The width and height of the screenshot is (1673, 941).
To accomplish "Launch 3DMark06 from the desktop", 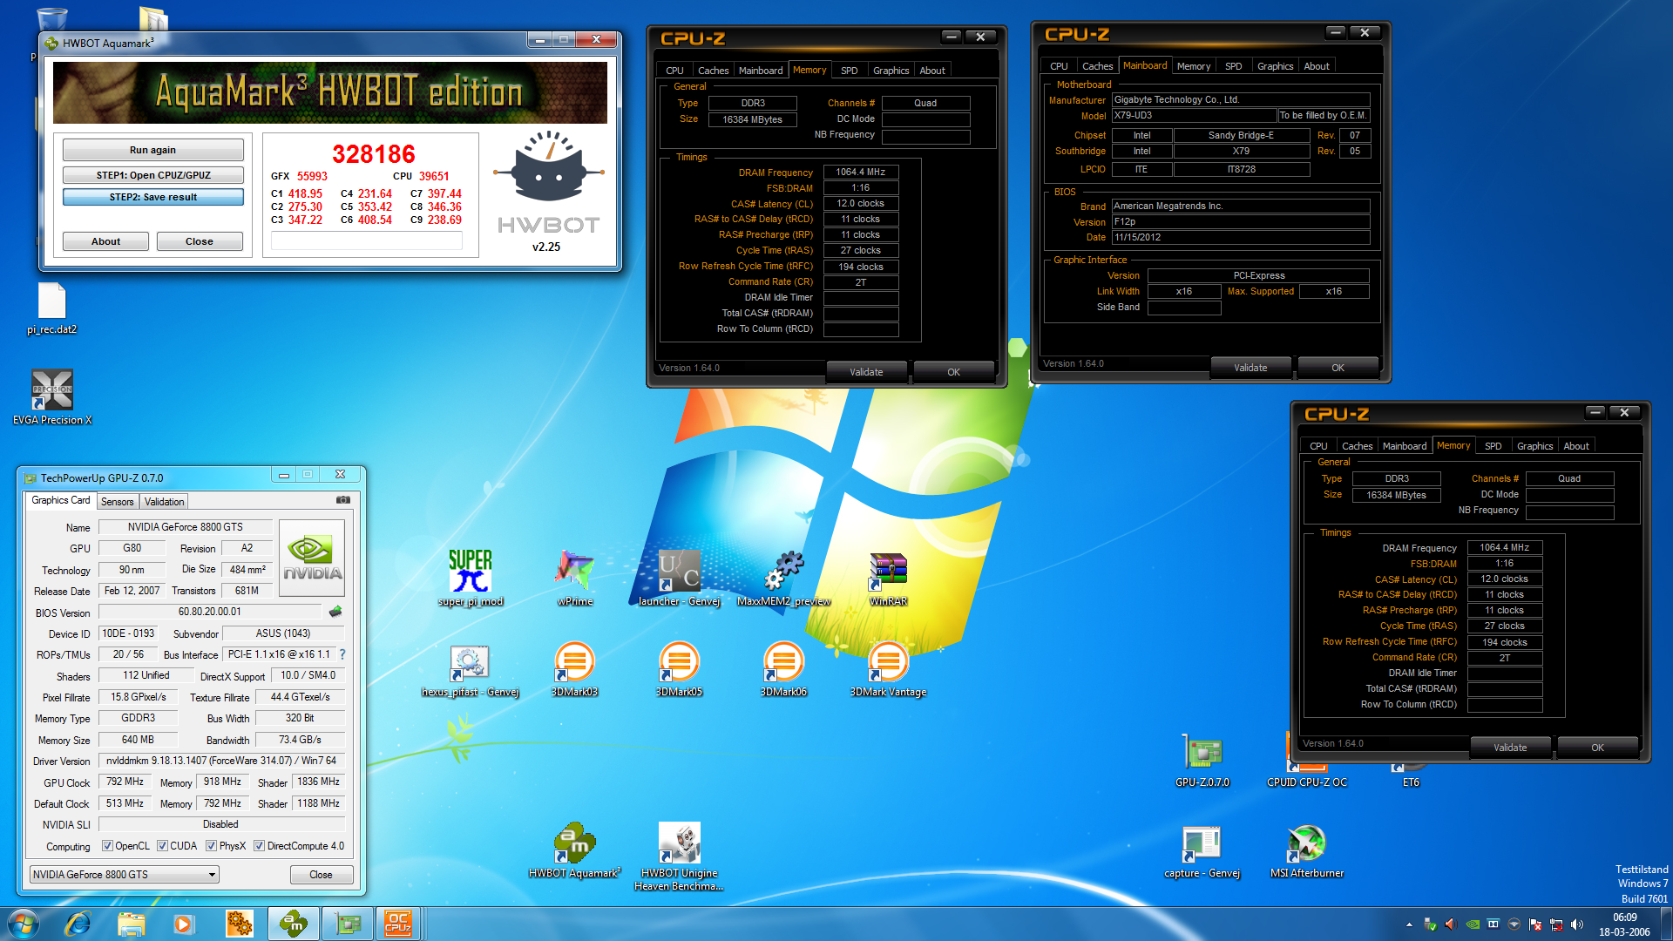I will tap(784, 671).
